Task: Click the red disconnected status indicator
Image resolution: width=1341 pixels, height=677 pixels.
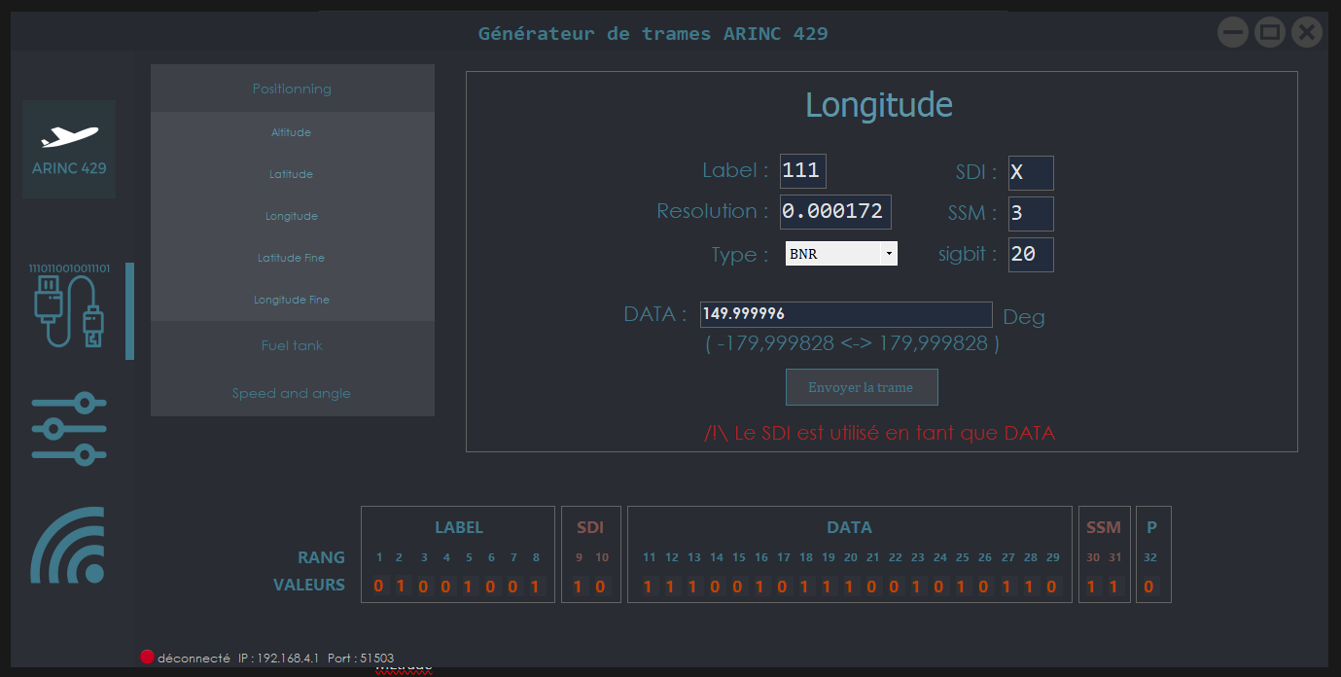Action: click(x=148, y=658)
